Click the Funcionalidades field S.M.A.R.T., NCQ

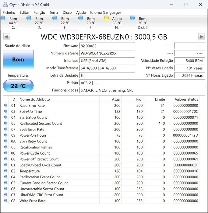[142, 90]
